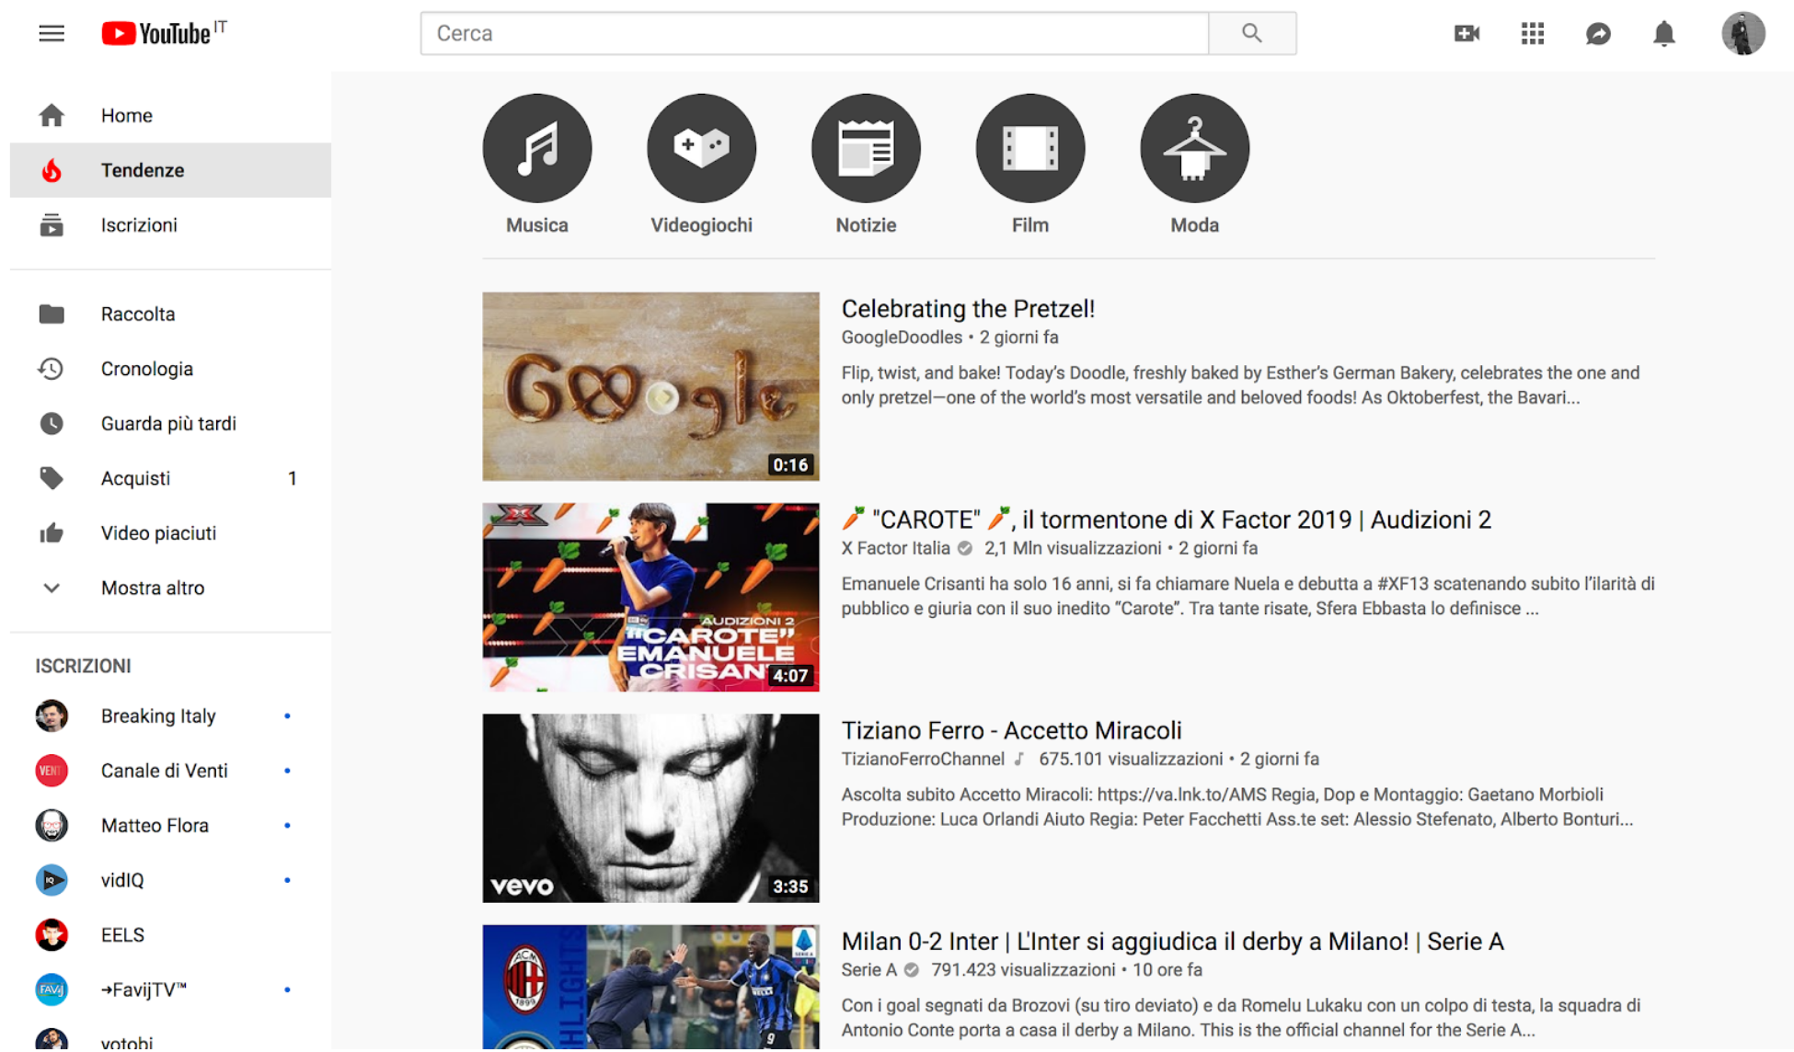The width and height of the screenshot is (1794, 1052).
Task: Click the Canale di Venti avatar
Action: pyautogui.click(x=52, y=771)
